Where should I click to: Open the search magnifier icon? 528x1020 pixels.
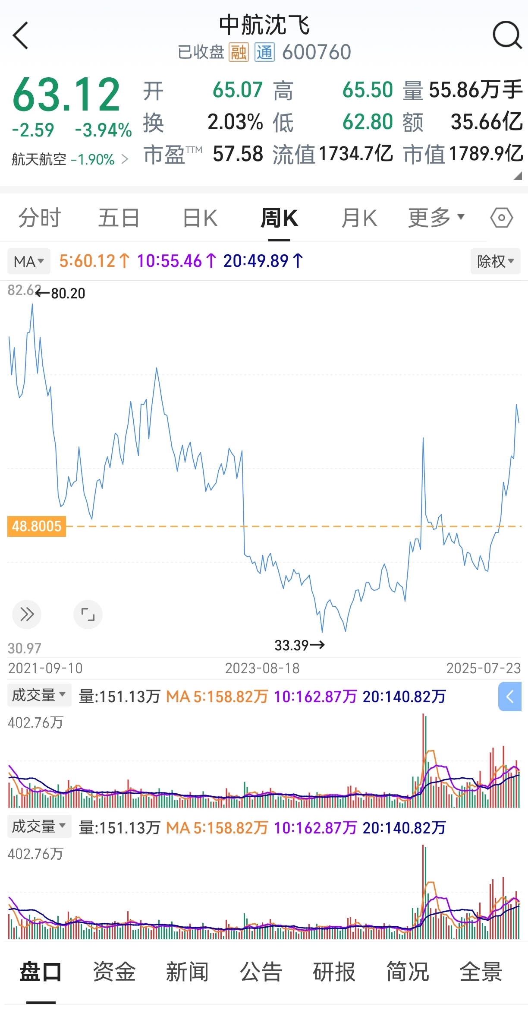[507, 35]
